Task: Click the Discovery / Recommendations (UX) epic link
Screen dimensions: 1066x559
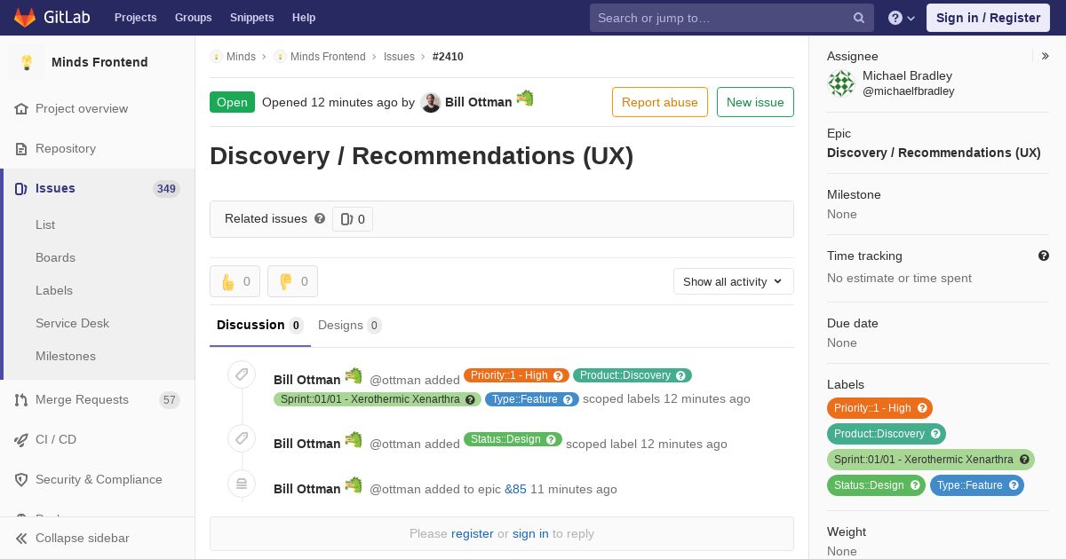Action: click(934, 153)
